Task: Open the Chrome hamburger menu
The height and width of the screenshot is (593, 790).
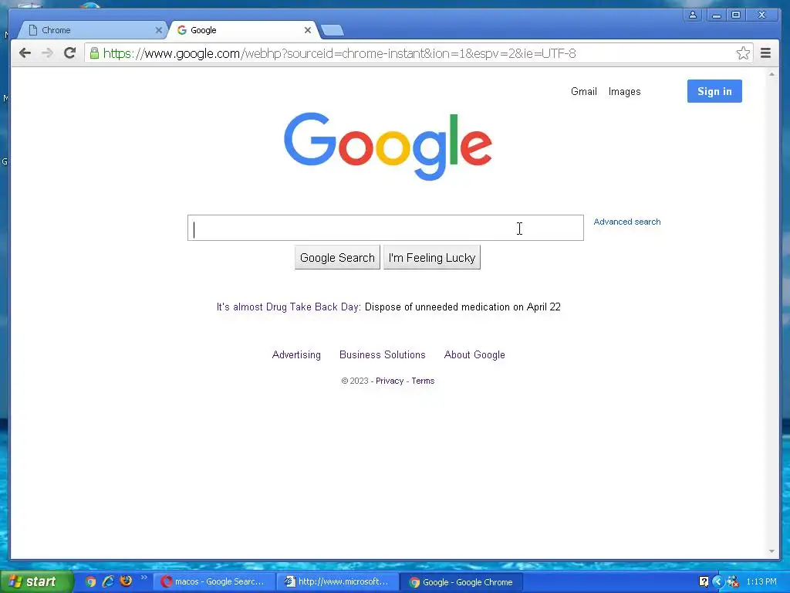Action: [765, 53]
